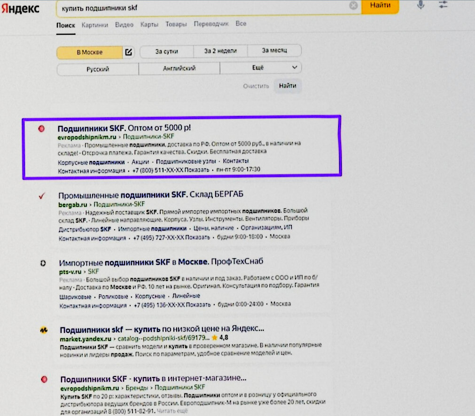The width and height of the screenshot is (475, 416).
Task: Switch to the Картинки tab
Action: pyautogui.click(x=95, y=25)
